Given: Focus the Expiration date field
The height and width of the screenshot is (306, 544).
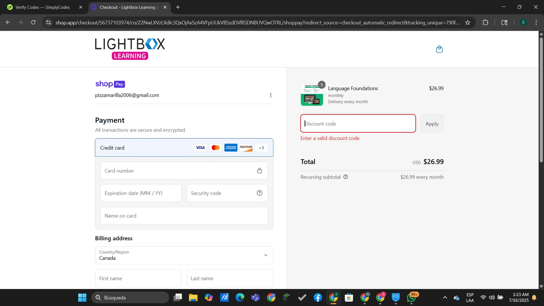Looking at the screenshot, I should [141, 193].
